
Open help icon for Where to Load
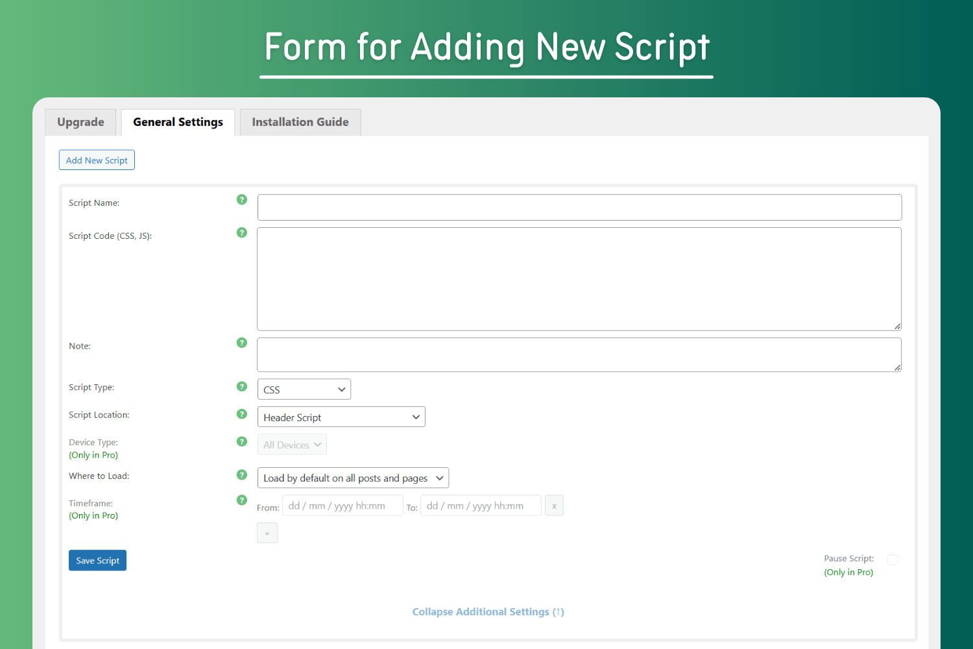242,475
